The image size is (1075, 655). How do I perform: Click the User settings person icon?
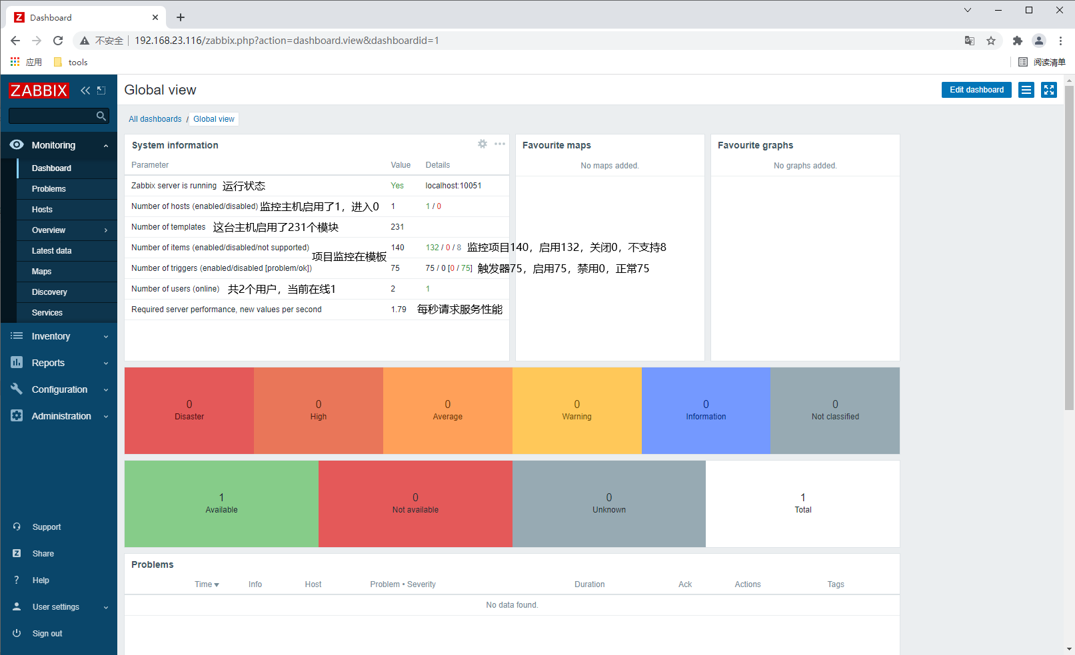(17, 606)
